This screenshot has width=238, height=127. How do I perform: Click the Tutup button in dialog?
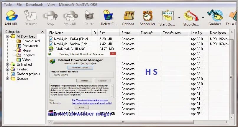click(81, 108)
